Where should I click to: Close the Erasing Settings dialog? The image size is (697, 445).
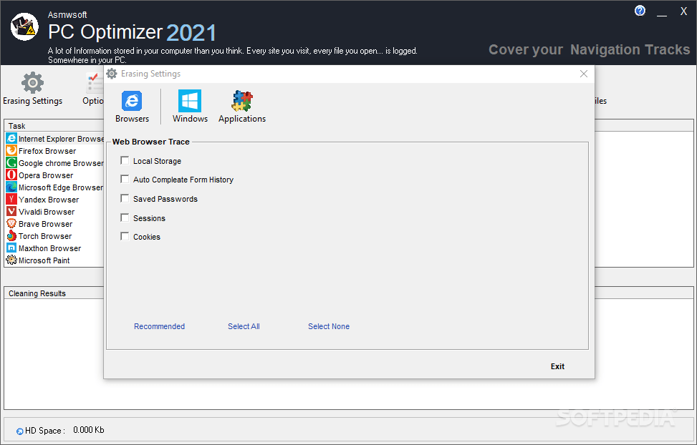(584, 74)
